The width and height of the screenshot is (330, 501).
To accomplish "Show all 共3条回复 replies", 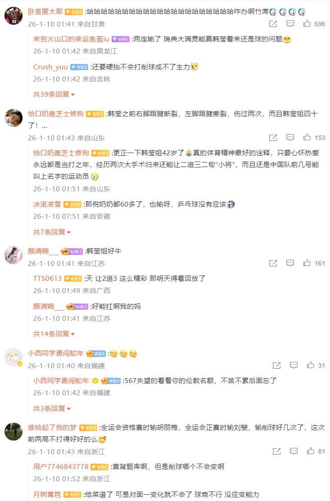I will click(x=52, y=408).
